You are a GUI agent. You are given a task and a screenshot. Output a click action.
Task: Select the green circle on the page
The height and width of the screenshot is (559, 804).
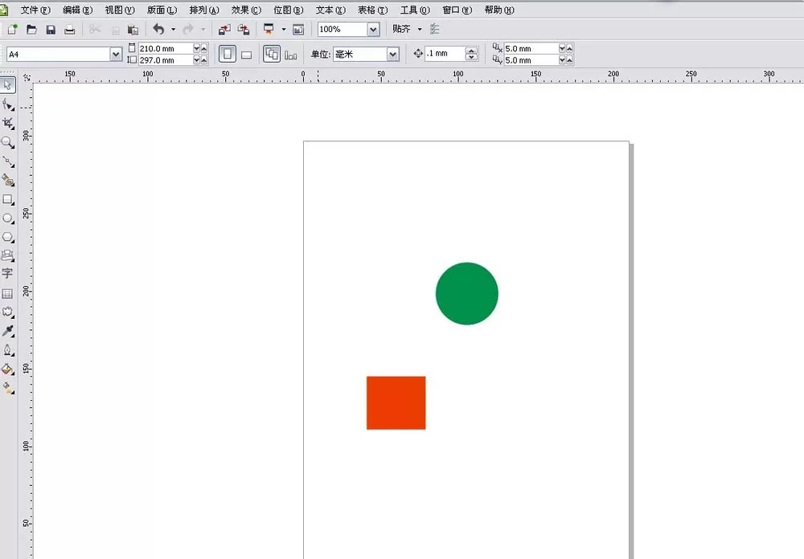tap(466, 294)
